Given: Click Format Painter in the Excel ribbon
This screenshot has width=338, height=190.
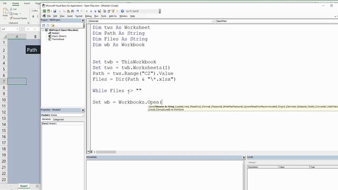Looking at the screenshot, I should coord(18,18).
